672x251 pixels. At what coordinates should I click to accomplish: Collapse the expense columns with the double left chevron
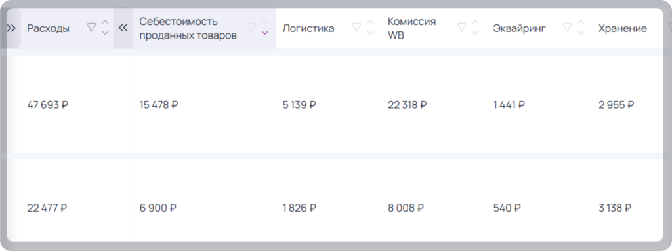123,28
